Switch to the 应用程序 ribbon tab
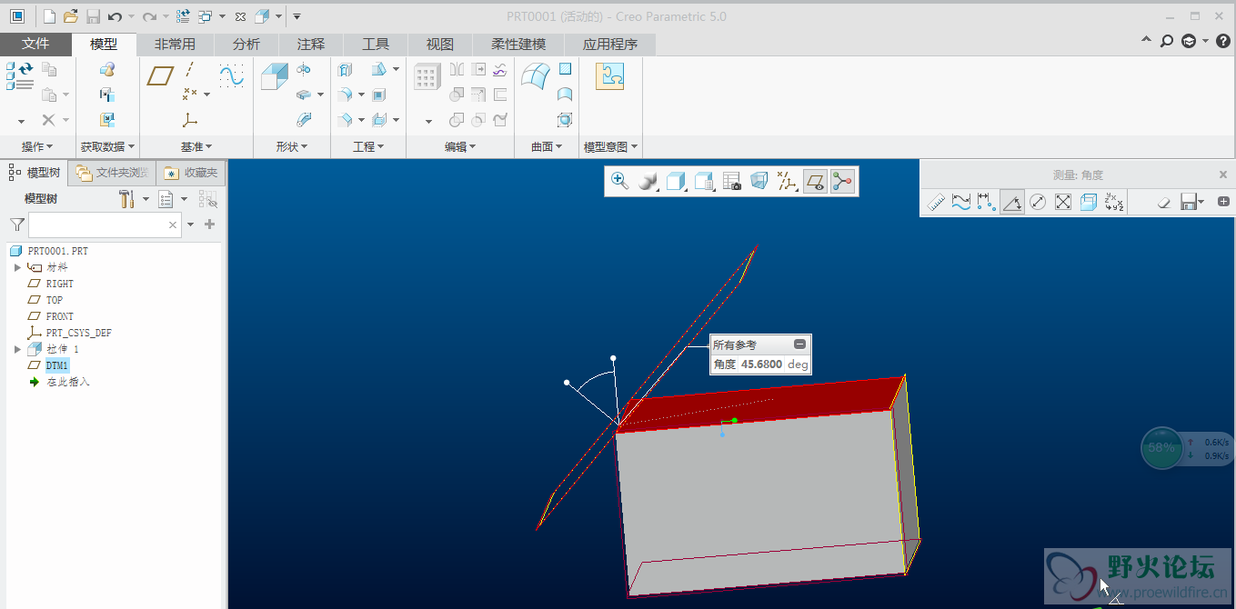Viewport: 1236px width, 609px height. tap(610, 45)
